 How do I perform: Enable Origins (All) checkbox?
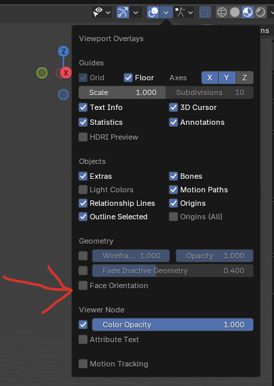click(x=173, y=217)
